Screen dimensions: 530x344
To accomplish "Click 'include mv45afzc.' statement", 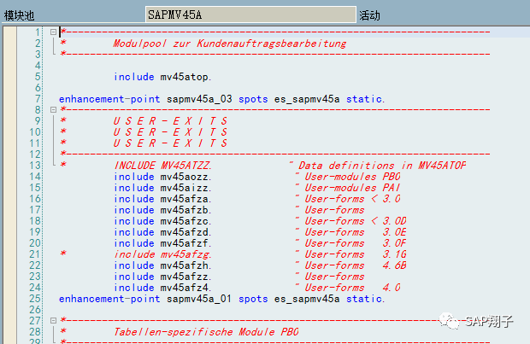I will 162,221.
